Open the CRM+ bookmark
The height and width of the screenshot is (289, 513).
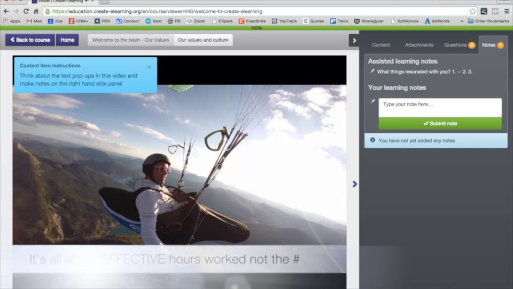coord(79,21)
